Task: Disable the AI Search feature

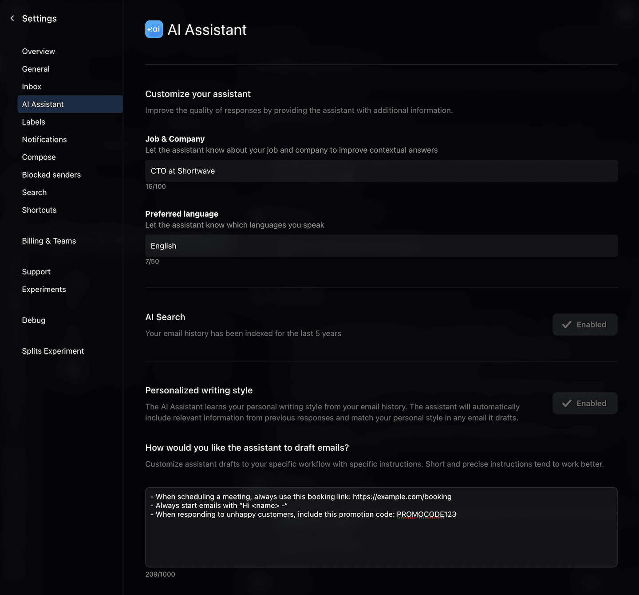Action: pos(585,325)
